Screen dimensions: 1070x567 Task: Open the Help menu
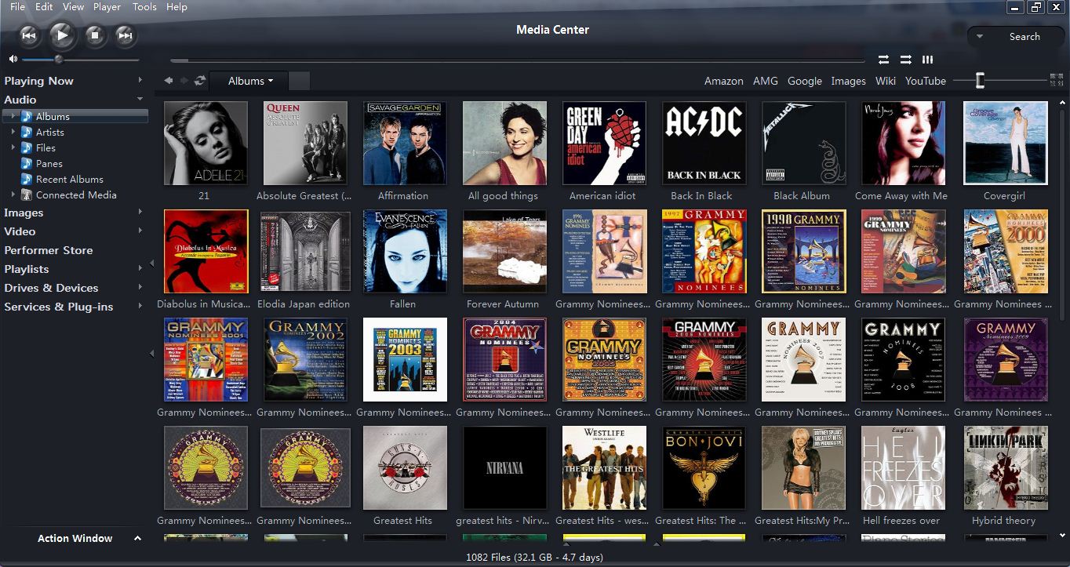coord(177,6)
